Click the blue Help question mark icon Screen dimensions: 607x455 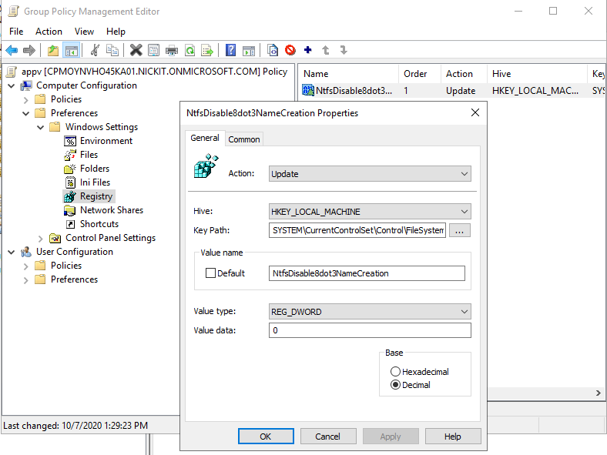point(230,50)
